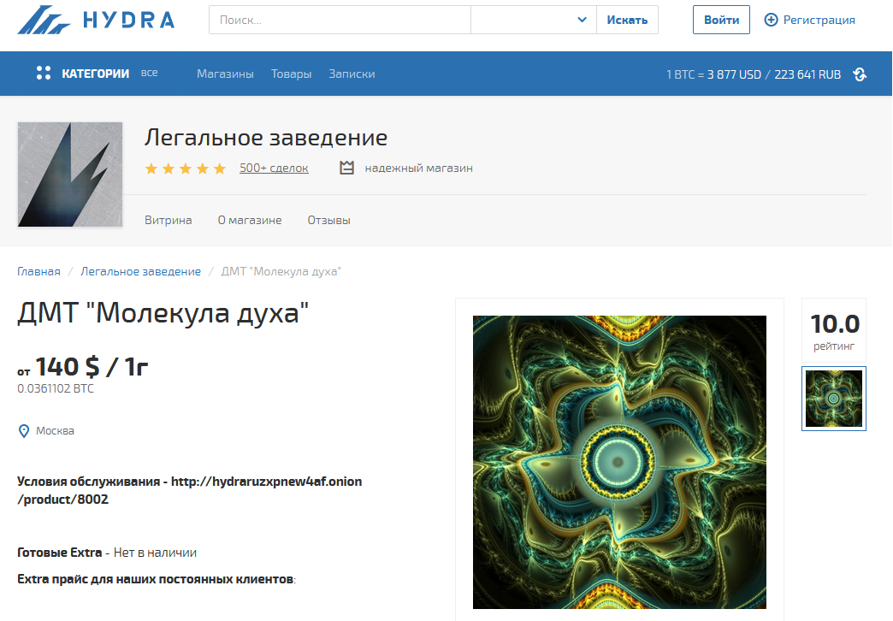The width and height of the screenshot is (893, 621).
Task: Click the HYDRA logo in the header
Action: [96, 20]
